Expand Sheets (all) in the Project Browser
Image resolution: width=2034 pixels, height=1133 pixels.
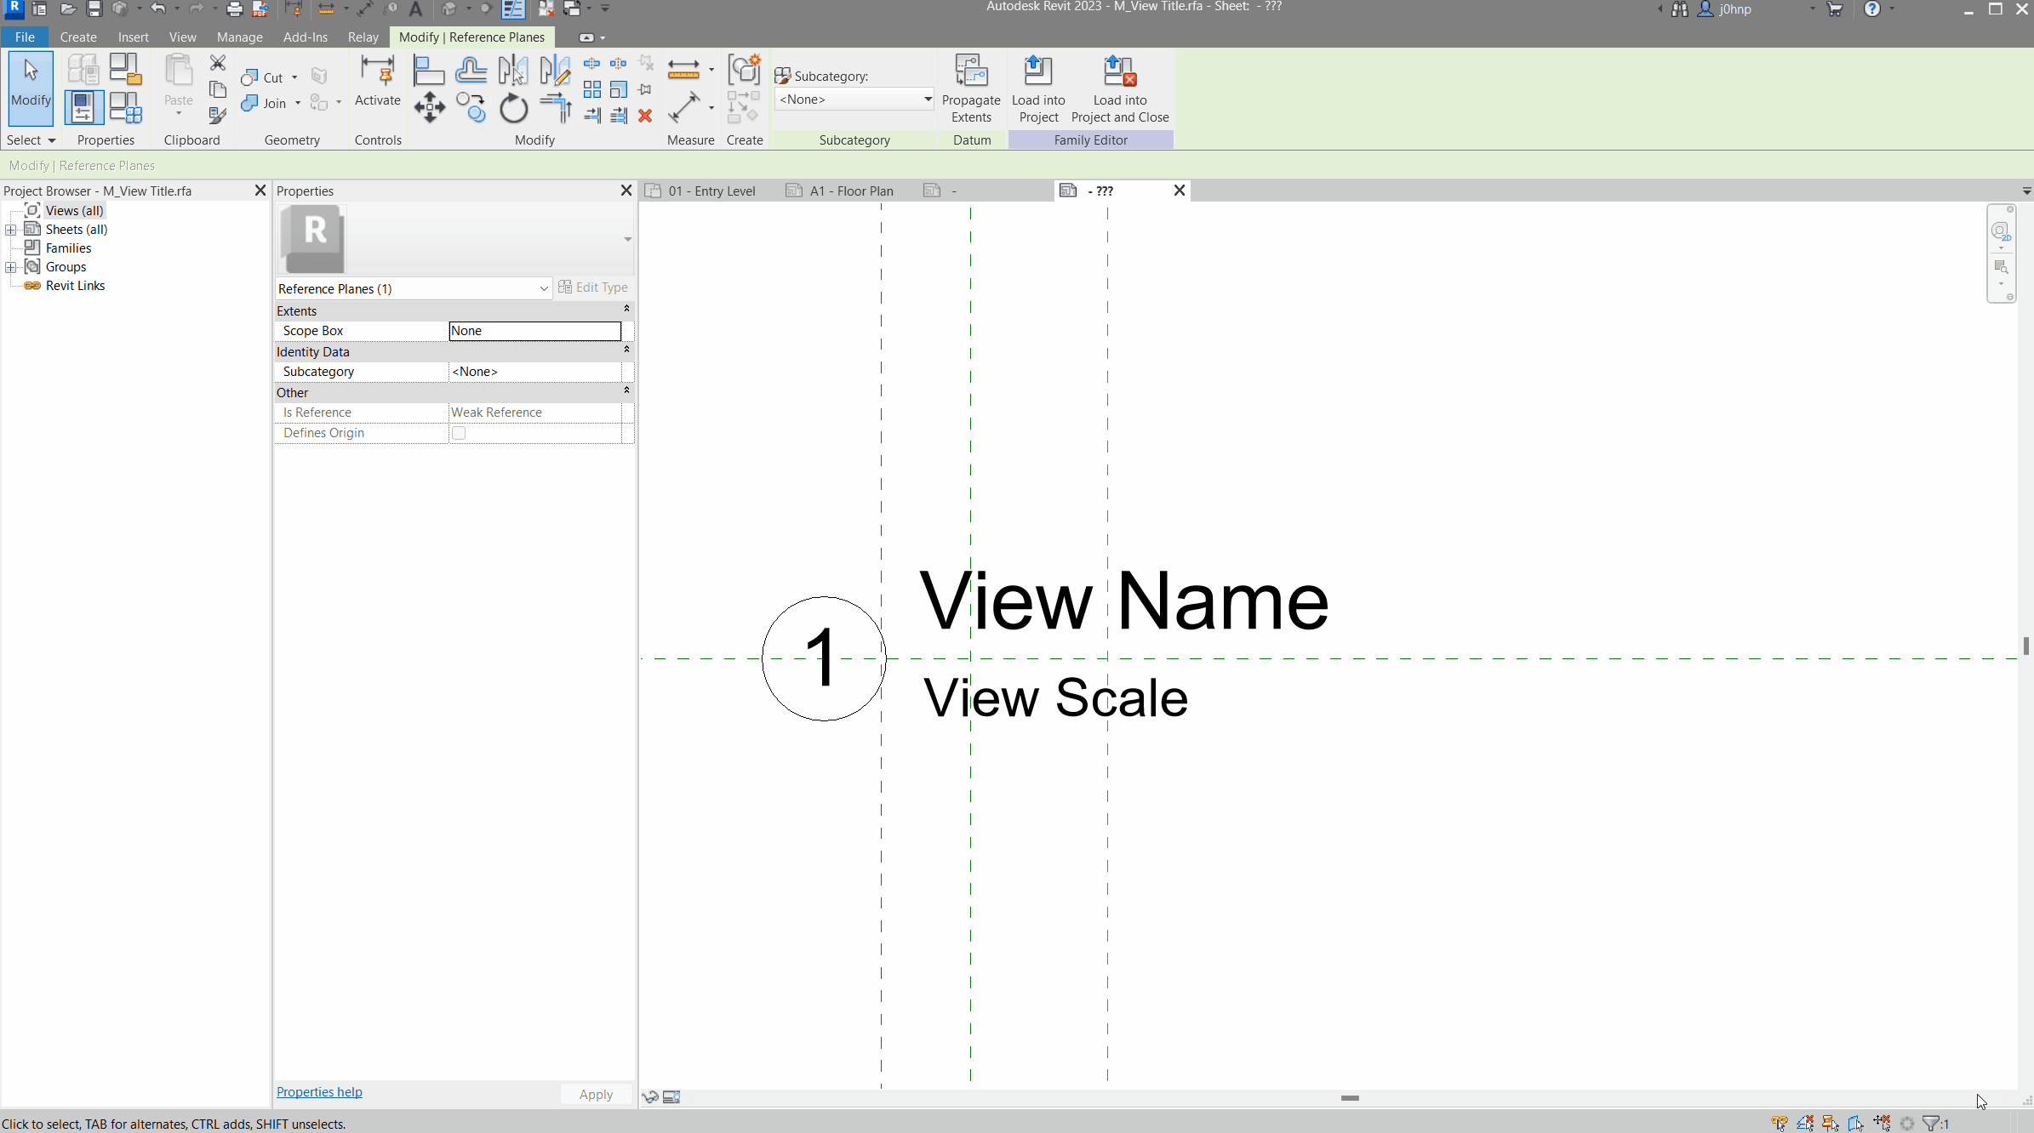[10, 229]
